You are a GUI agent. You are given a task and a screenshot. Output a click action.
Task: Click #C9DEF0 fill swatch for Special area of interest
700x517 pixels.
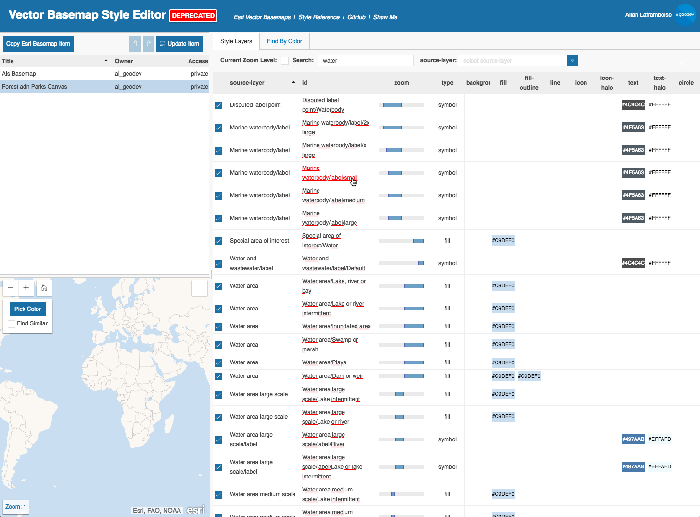click(503, 240)
